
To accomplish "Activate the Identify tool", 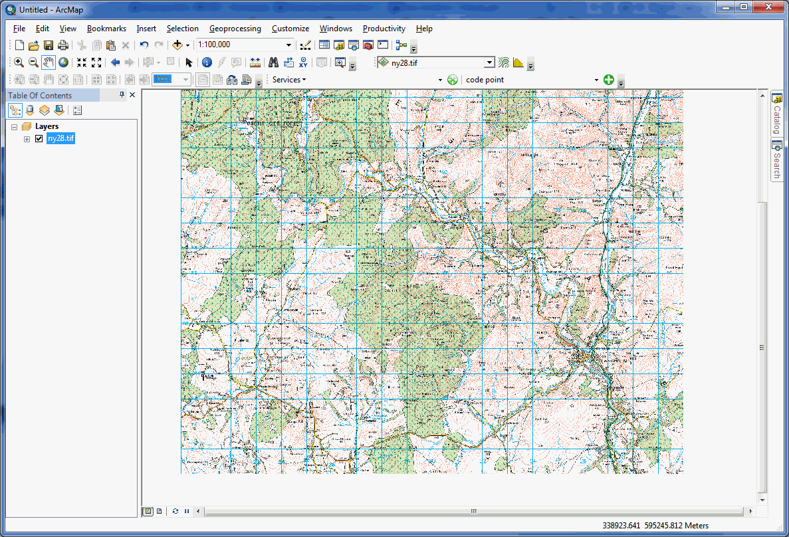I will [207, 62].
